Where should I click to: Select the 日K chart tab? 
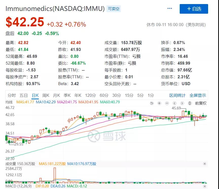click(35, 95)
